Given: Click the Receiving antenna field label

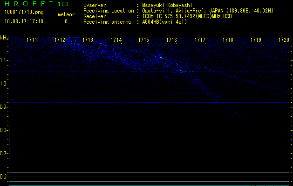Looking at the screenshot, I should pyautogui.click(x=107, y=22).
